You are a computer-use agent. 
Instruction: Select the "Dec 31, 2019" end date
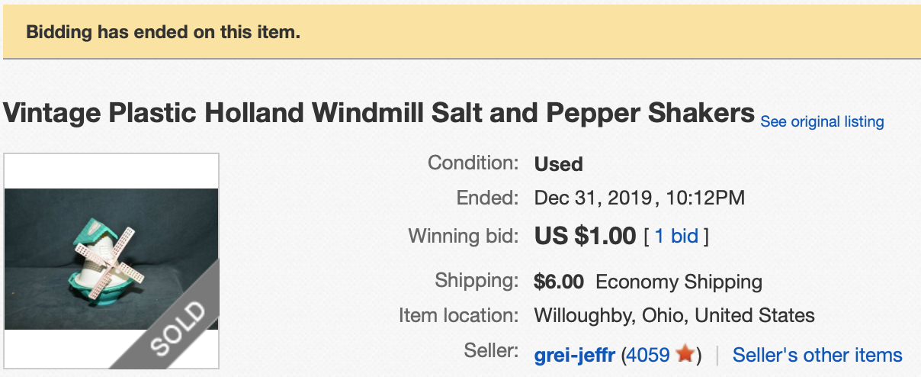tap(594, 199)
